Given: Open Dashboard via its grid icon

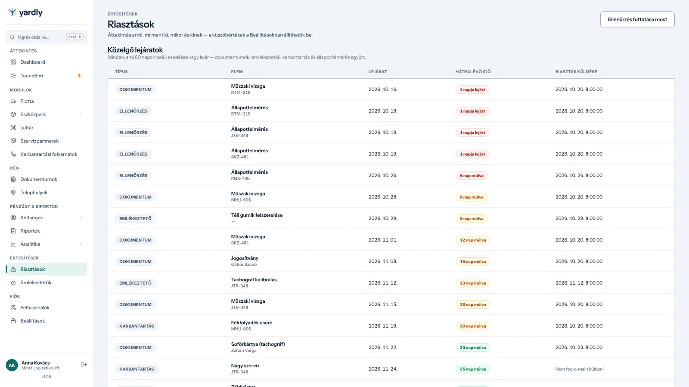Looking at the screenshot, I should 13,62.
